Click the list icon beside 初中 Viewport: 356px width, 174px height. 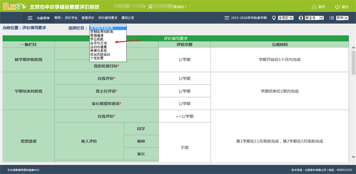(x=332, y=18)
